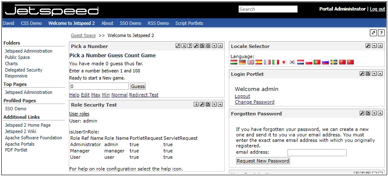This screenshot has width=388, height=176.
Task: Open the David tab
Action: coord(9,23)
